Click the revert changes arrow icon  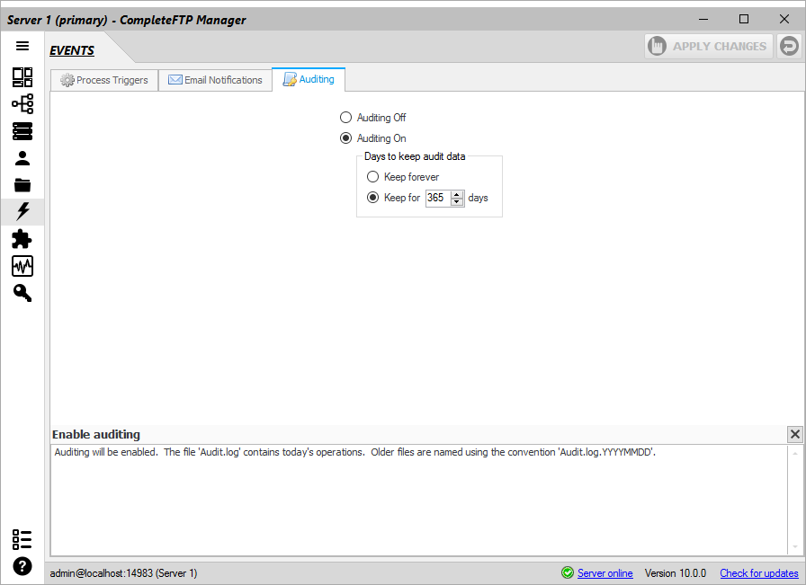pos(789,46)
